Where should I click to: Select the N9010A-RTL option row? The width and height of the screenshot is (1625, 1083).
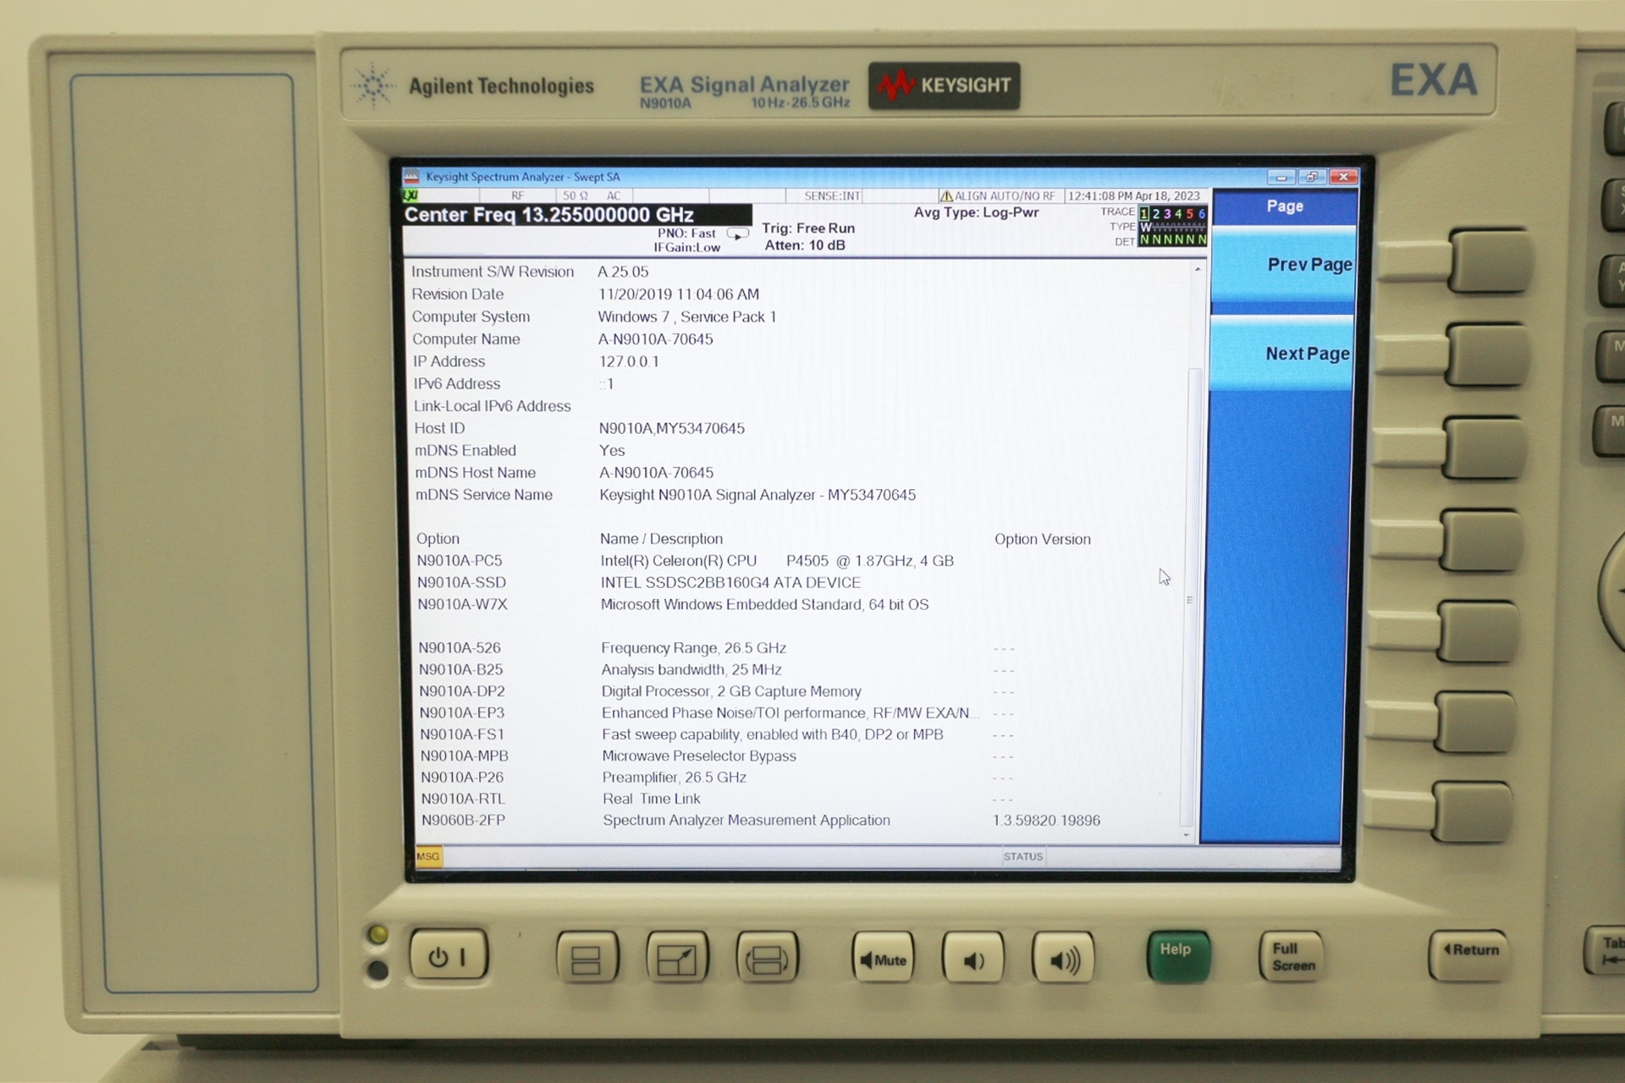(717, 799)
